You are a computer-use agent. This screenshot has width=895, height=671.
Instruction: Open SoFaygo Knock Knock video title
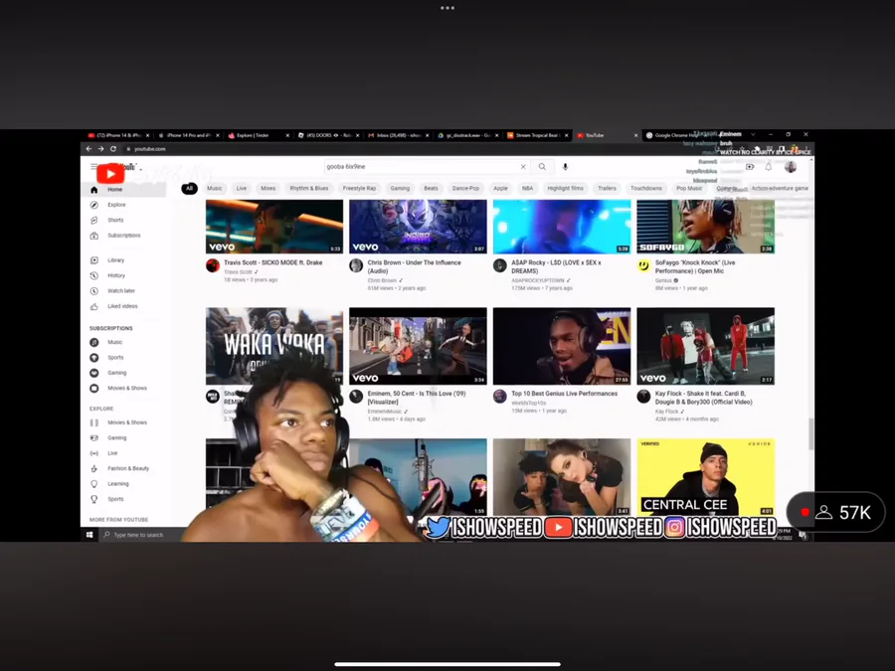(695, 267)
